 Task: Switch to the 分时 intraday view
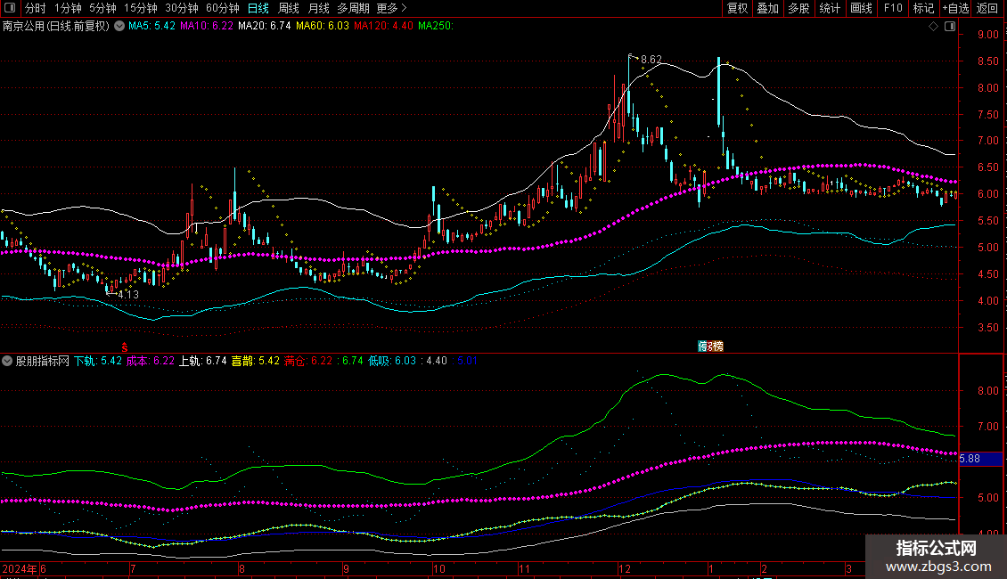coord(36,8)
